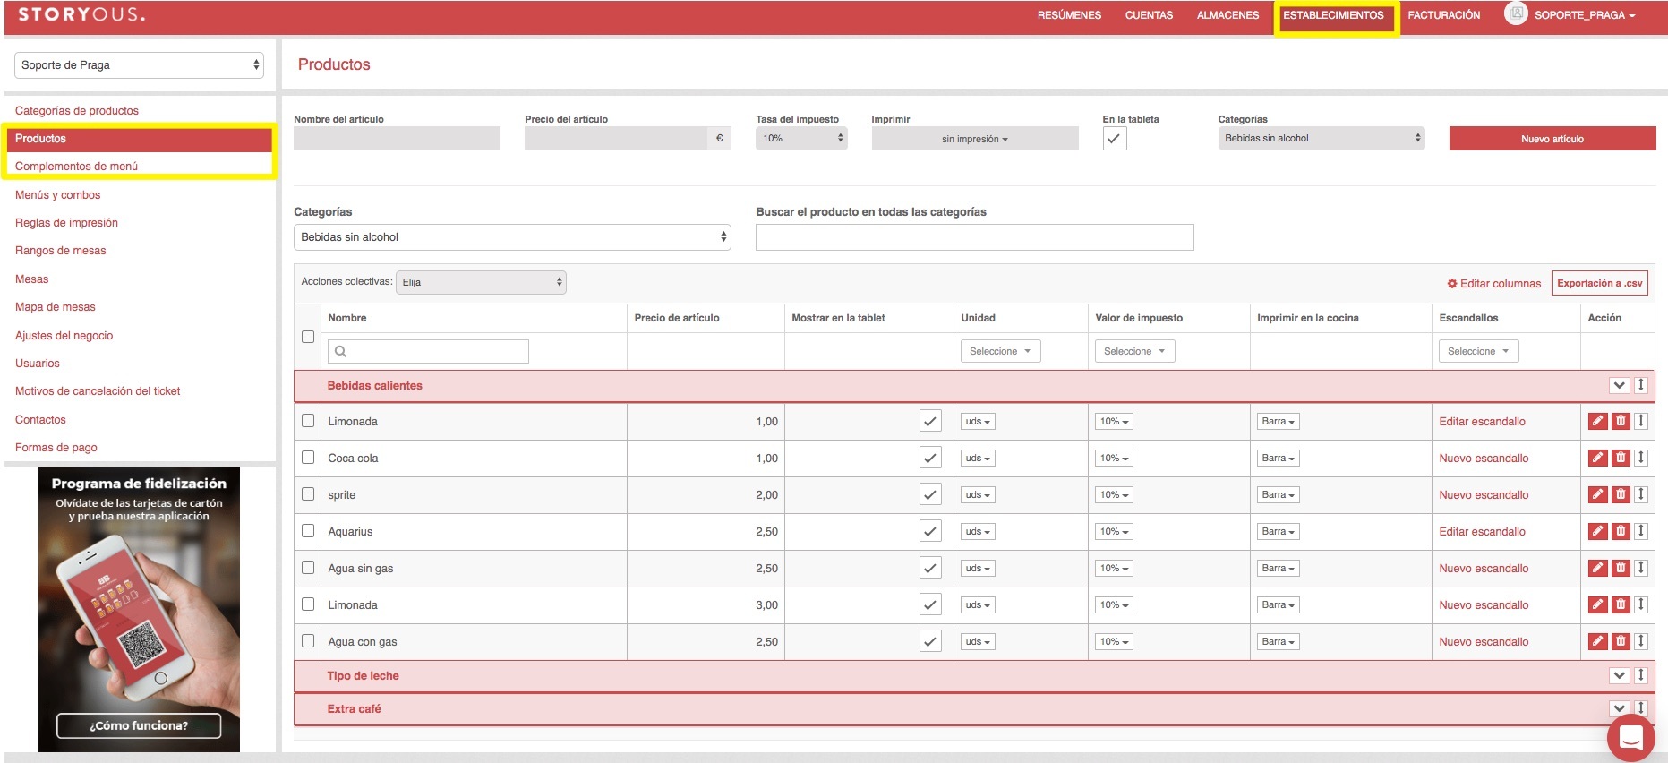
Task: Delete the Coca cola product with trash icon
Action: [1621, 458]
